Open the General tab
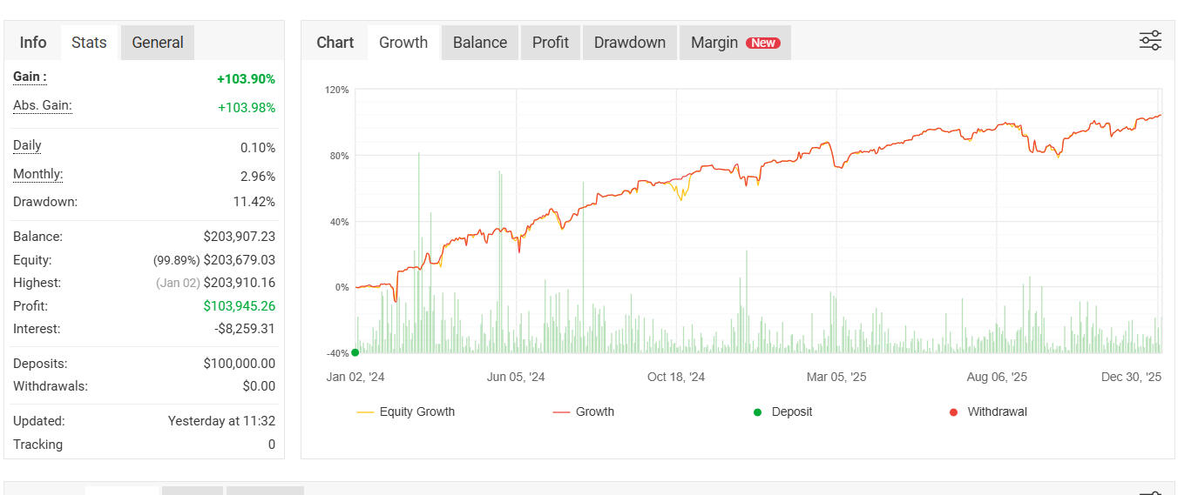The height and width of the screenshot is (495, 1198). click(x=158, y=43)
